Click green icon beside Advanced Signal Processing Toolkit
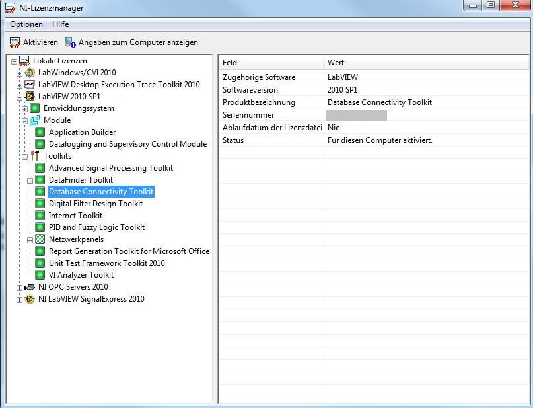The width and height of the screenshot is (533, 408). [x=40, y=168]
